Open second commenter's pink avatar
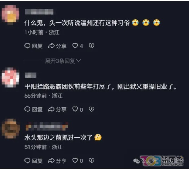Screen dimensions: 189x169 click(x=10, y=77)
